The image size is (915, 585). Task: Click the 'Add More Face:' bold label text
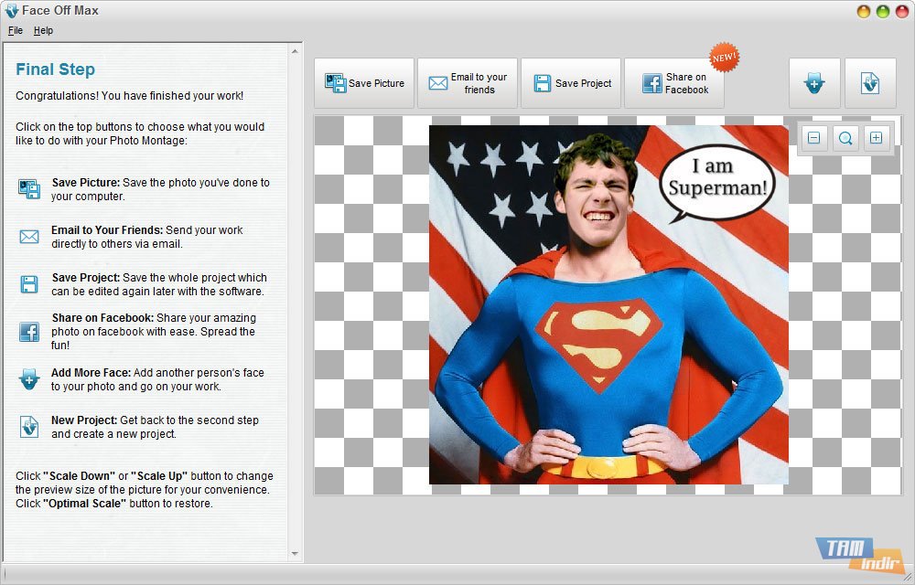(x=92, y=372)
